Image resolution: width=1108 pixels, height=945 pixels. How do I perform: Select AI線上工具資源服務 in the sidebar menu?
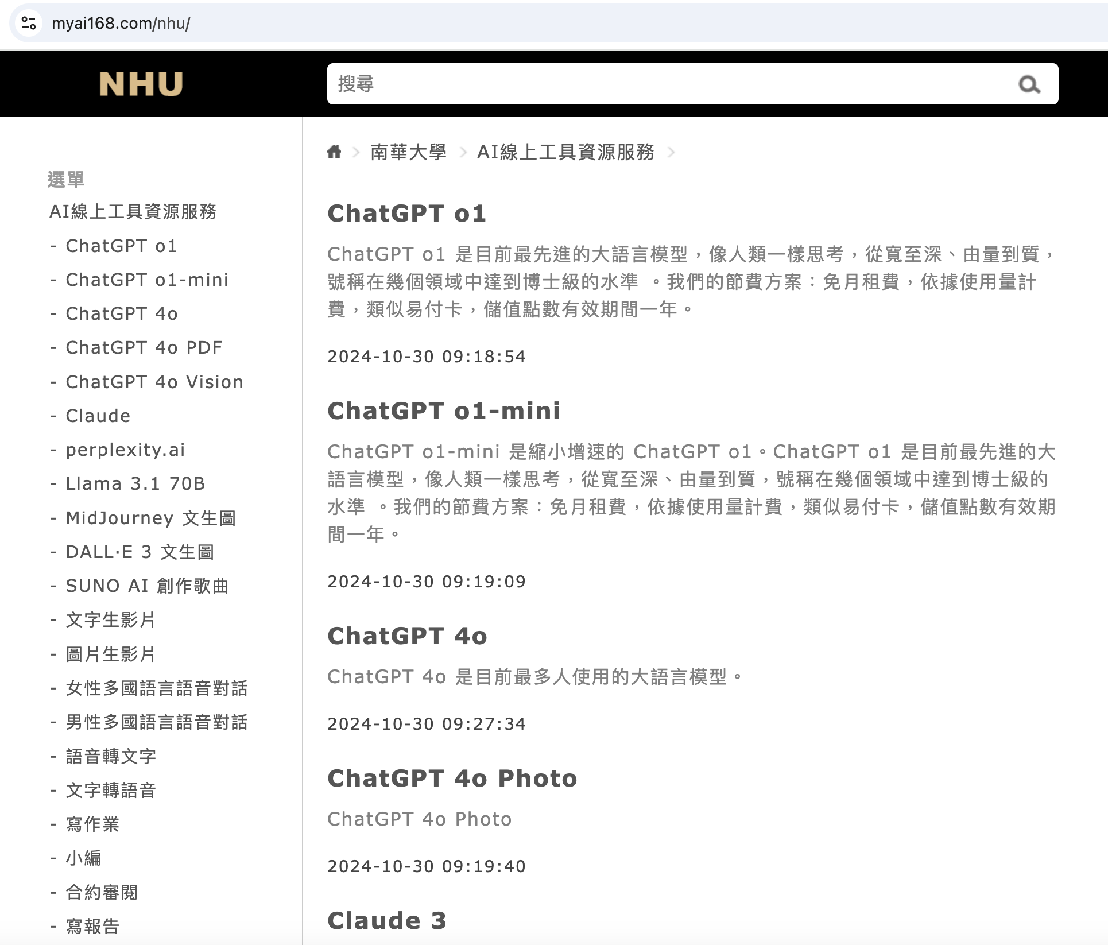[133, 211]
